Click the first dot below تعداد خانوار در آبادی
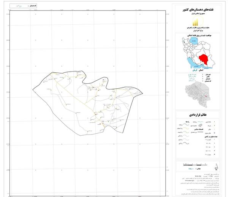Image resolution: width=228 pixels, height=197 pixels. click(214, 140)
